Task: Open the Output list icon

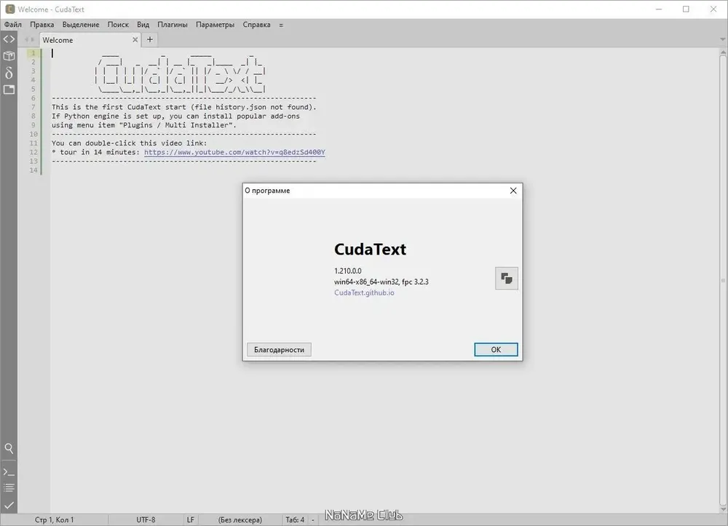Action: tap(9, 488)
